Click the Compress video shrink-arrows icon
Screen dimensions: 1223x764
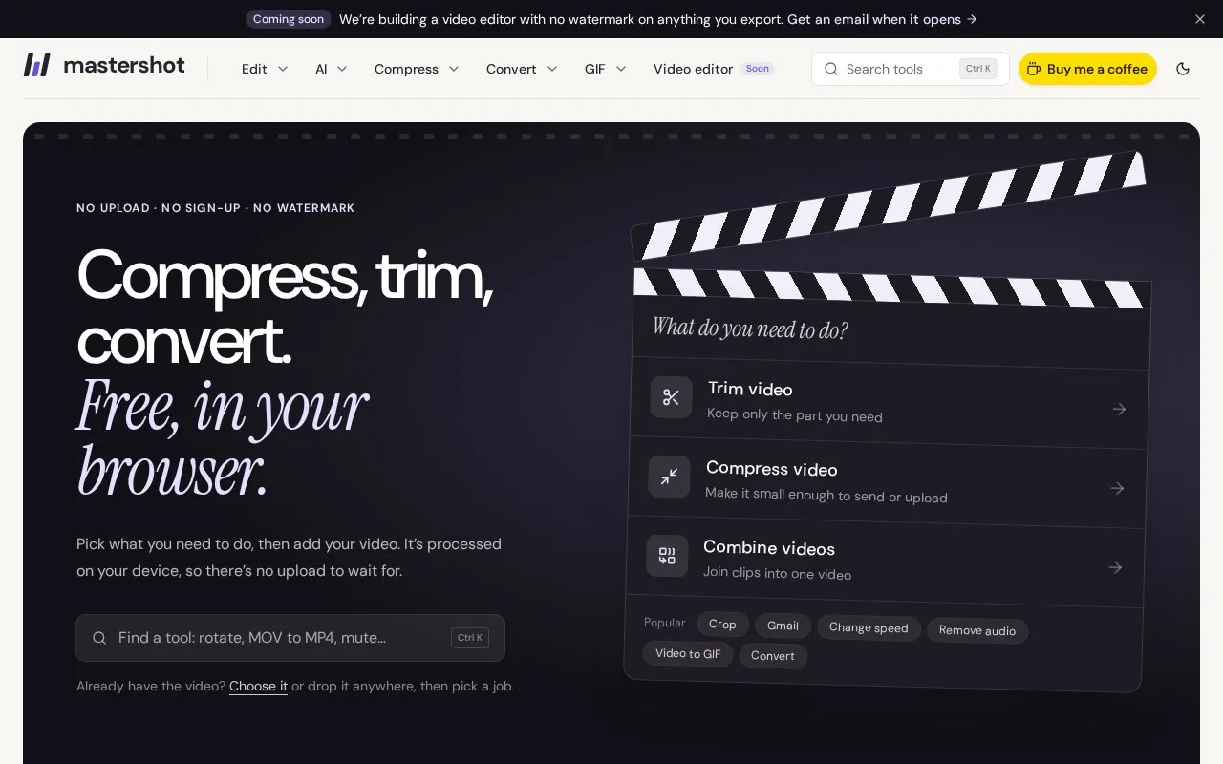669,477
